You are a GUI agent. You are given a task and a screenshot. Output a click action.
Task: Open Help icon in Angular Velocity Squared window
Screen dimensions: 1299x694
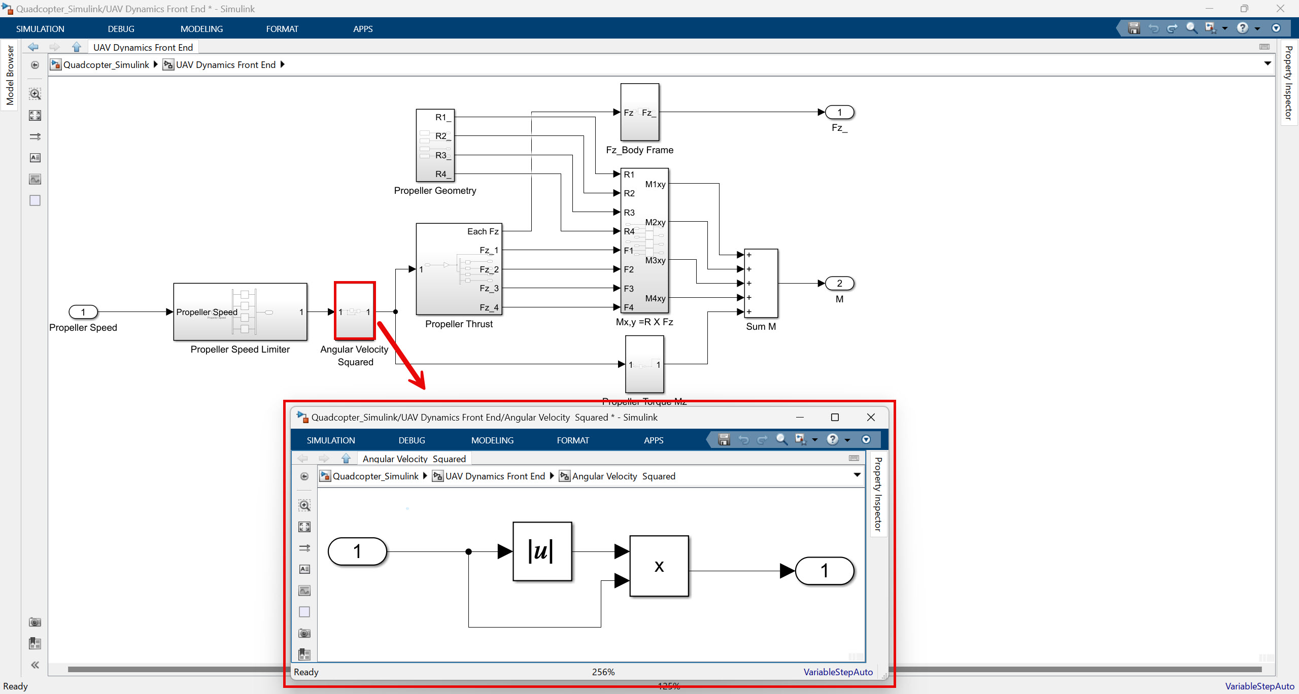coord(832,439)
